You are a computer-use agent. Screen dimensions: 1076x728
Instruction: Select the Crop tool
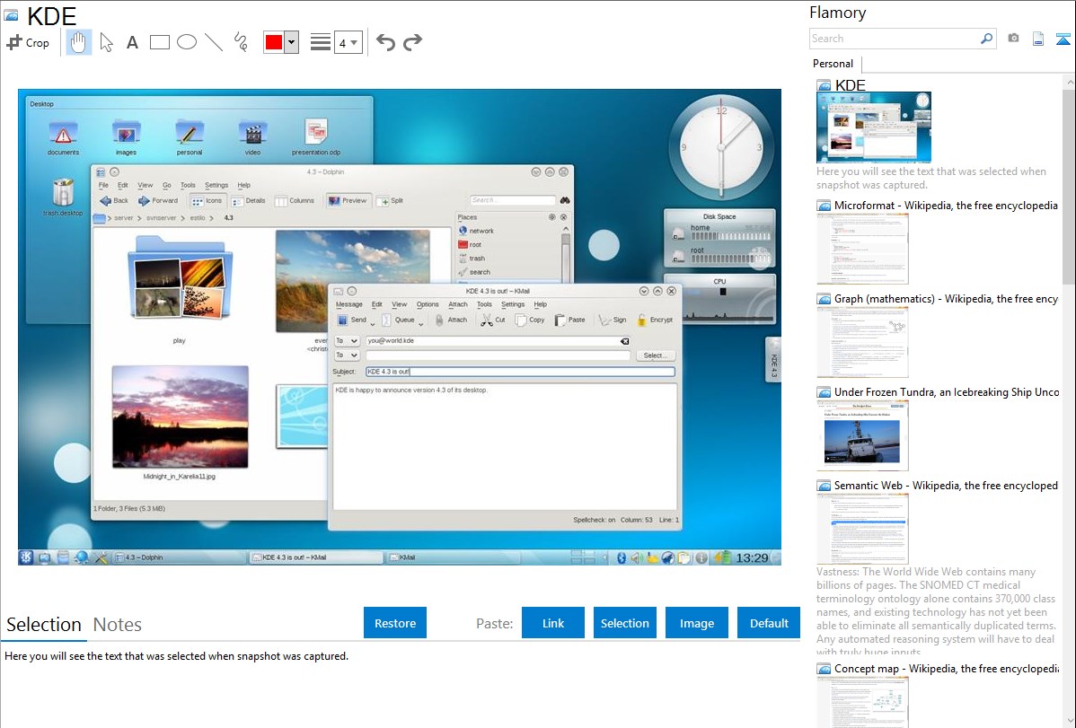[x=29, y=42]
